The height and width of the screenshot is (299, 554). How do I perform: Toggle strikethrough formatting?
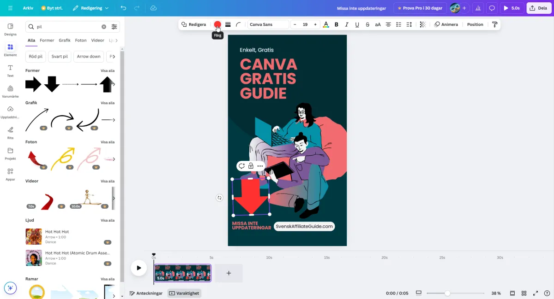point(367,24)
